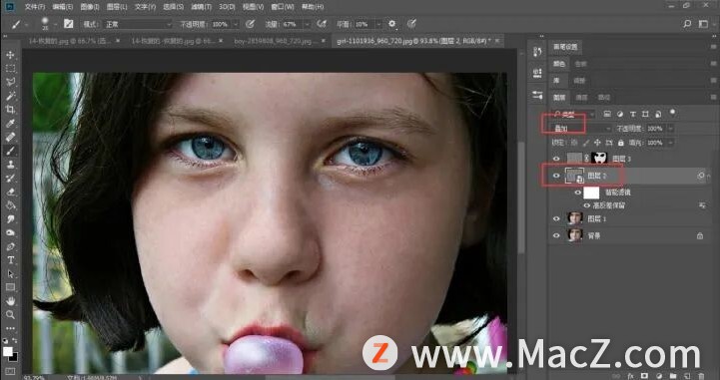This screenshot has height=380, width=720.
Task: Filter layers by type layer icon
Action: [x=632, y=114]
